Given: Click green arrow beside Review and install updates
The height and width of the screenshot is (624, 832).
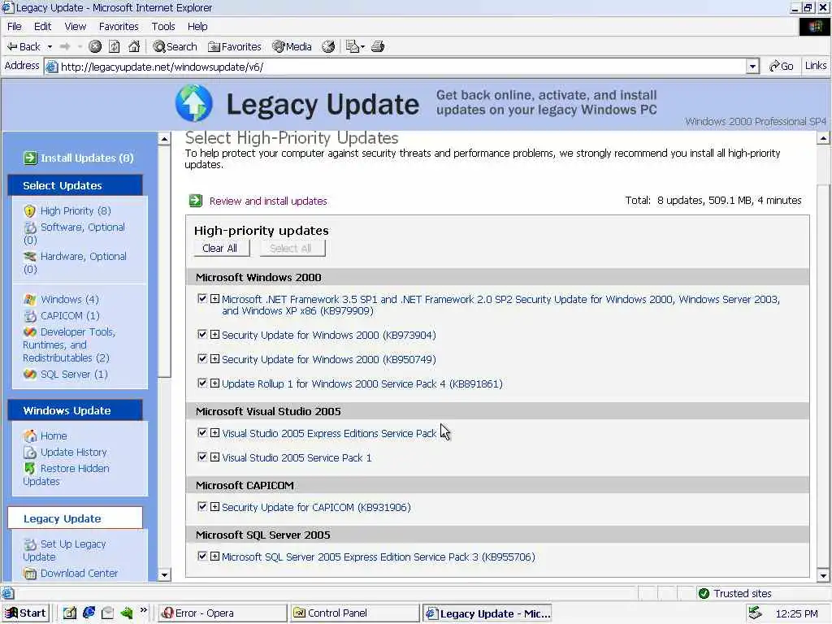Looking at the screenshot, I should point(196,201).
